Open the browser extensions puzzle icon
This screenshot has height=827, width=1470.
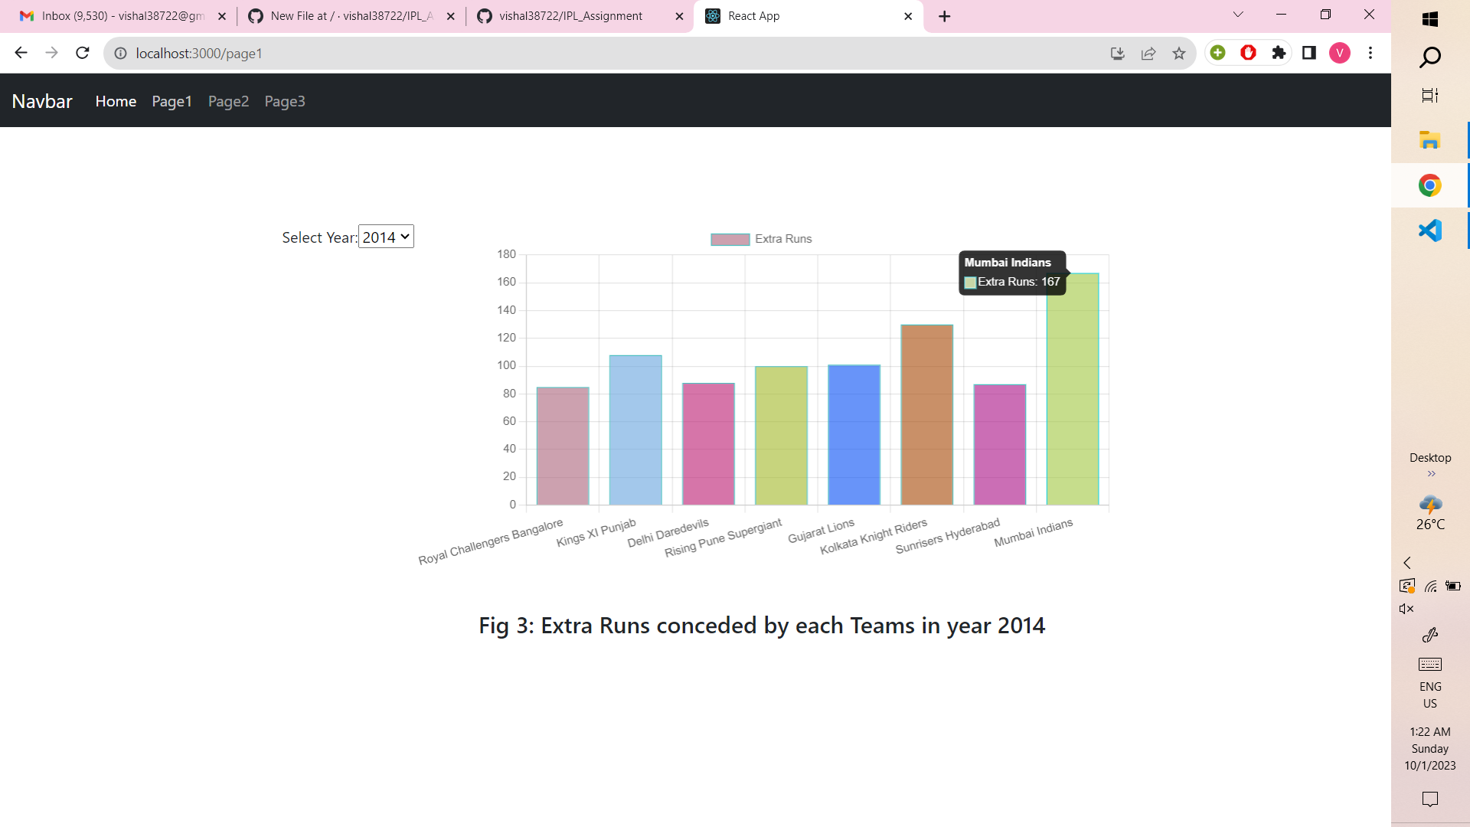click(x=1279, y=53)
